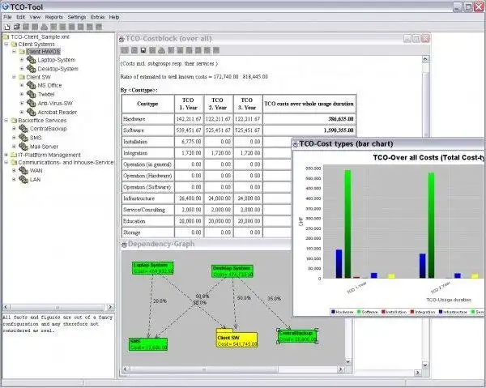Click the gear icon beside Desktop-System

pyautogui.click(x=31, y=69)
